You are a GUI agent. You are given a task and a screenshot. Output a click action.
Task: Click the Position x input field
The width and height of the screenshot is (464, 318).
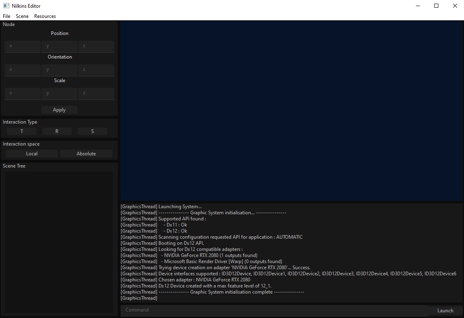point(23,46)
